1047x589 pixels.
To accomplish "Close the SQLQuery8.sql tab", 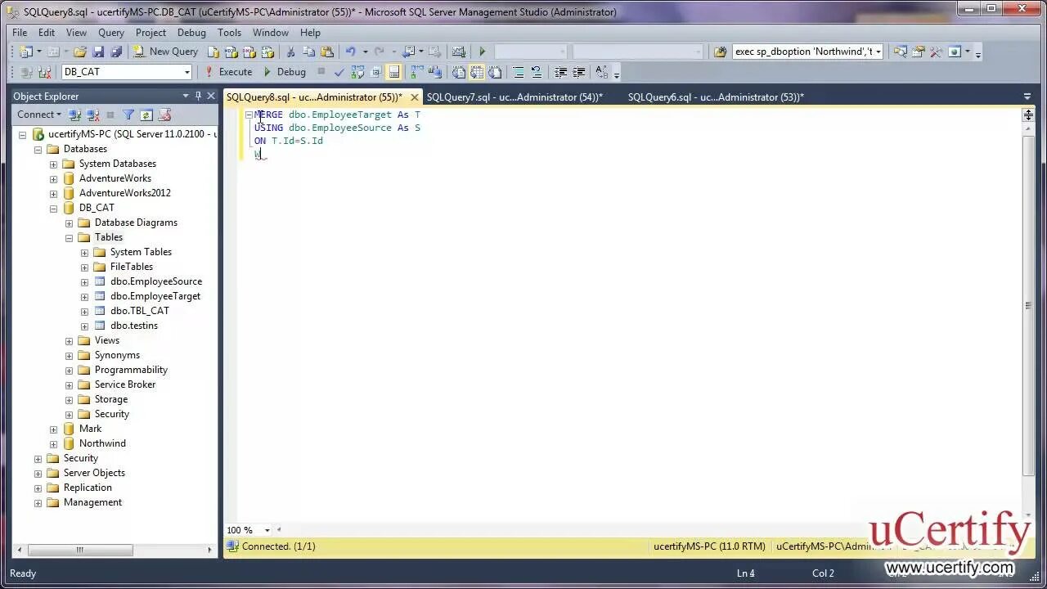I will click(415, 97).
